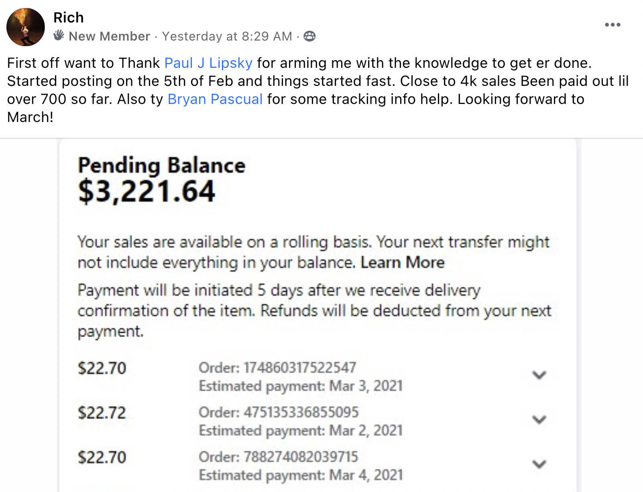Viewport: 643px width, 492px height.
Task: Click the $3,221.64 balance amount
Action: (147, 191)
